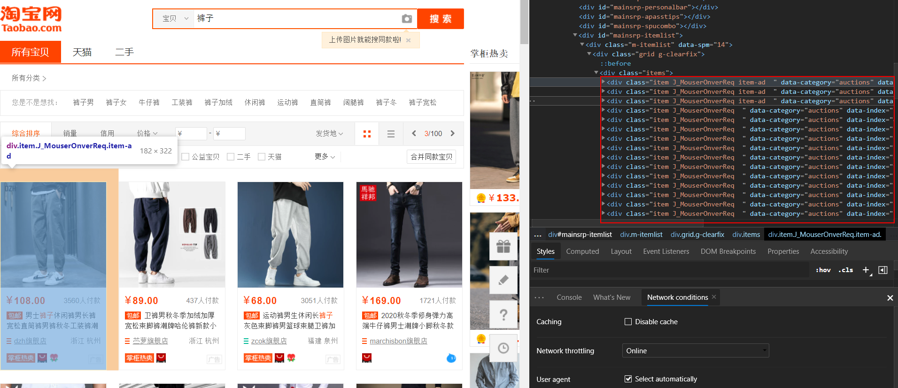This screenshot has height=388, width=898.
Task: Toggle the computed styles sidebar icon
Action: point(883,270)
